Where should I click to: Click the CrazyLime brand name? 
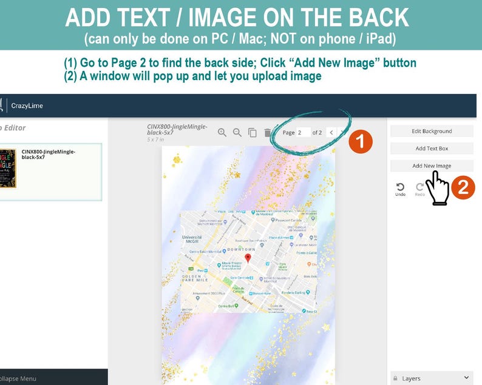(x=27, y=105)
